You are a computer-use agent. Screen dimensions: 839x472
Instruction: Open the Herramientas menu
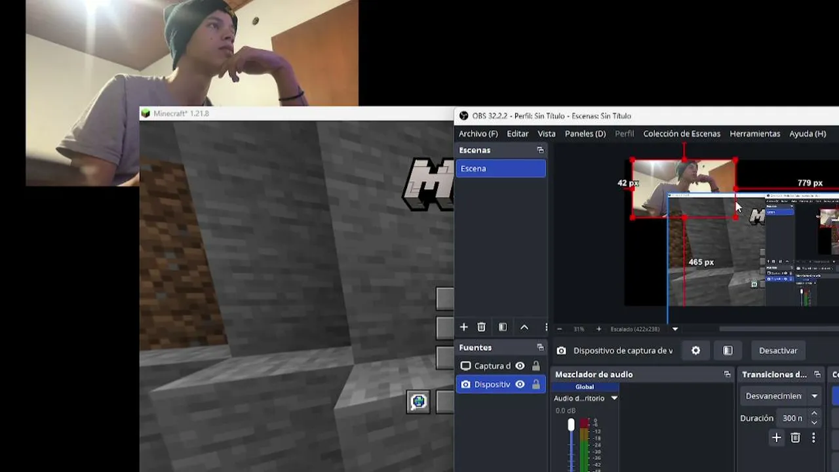[x=755, y=134]
